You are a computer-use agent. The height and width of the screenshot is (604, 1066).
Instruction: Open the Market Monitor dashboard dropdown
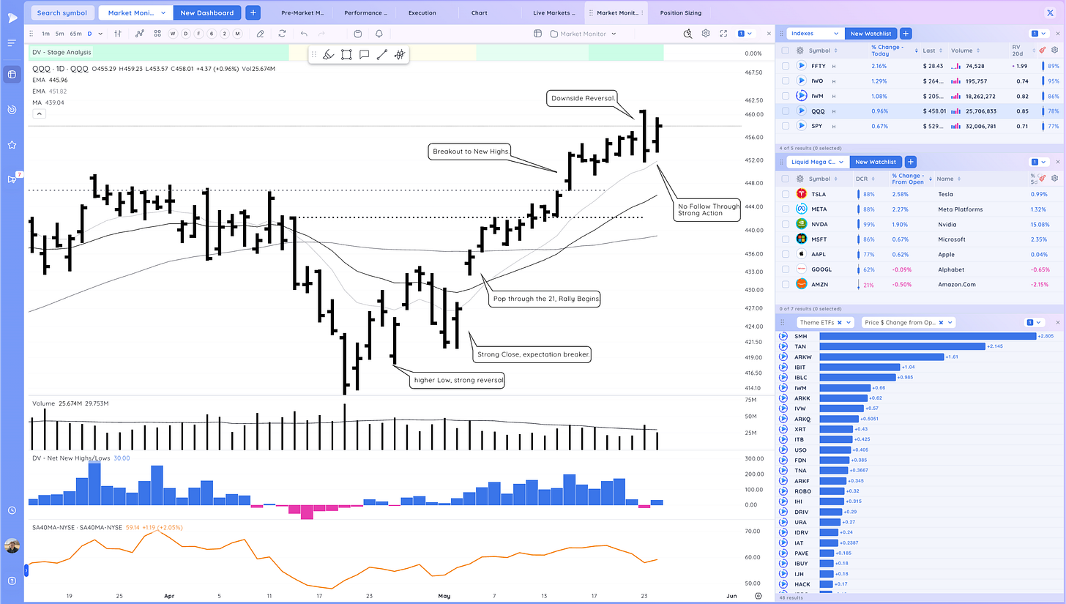pyautogui.click(x=135, y=12)
